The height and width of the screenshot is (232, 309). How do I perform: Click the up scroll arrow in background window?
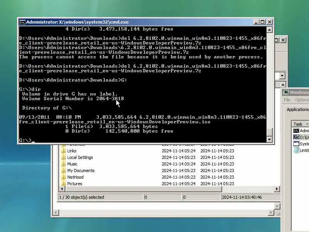tap(283, 85)
